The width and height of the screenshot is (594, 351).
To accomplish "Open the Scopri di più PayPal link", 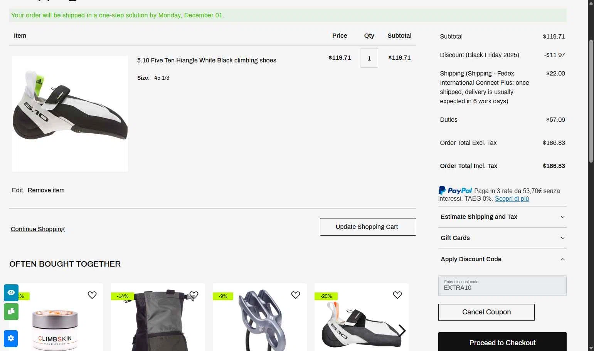I will [x=512, y=198].
